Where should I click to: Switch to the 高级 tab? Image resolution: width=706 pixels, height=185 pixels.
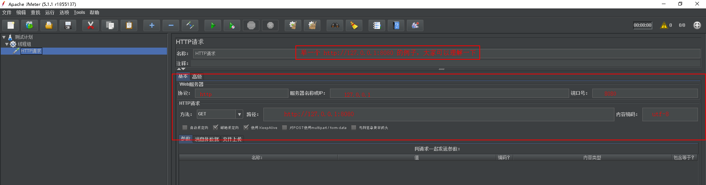click(x=197, y=77)
